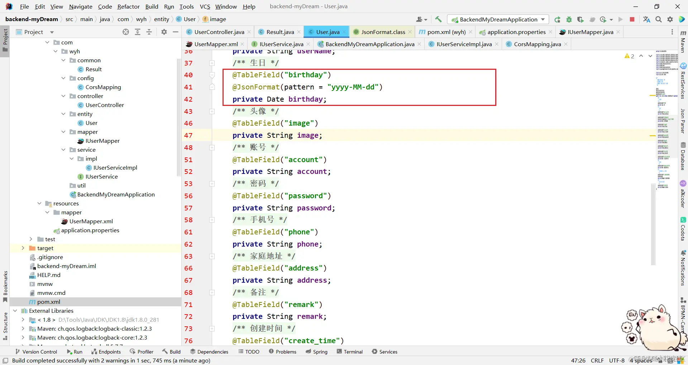Click the 47:26 cursor position indicator
The height and width of the screenshot is (365, 688).
578,360
